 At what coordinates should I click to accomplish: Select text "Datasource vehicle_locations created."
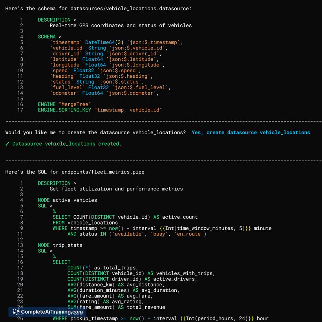click(x=67, y=144)
